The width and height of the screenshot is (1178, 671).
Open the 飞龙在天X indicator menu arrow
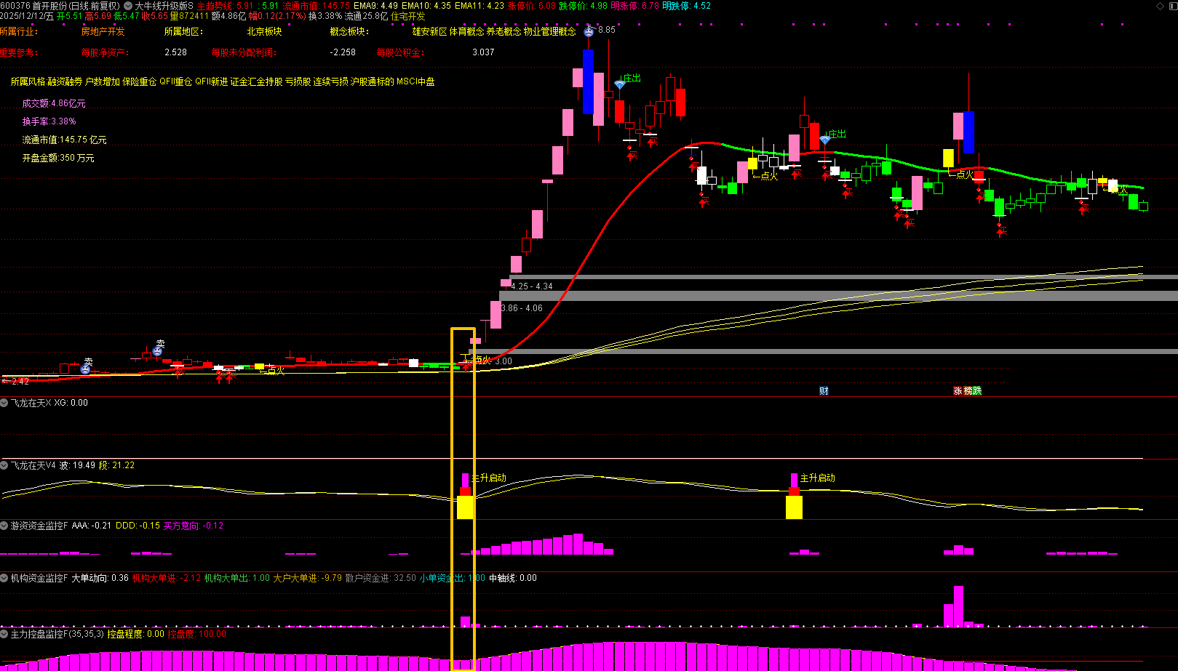click(x=4, y=403)
